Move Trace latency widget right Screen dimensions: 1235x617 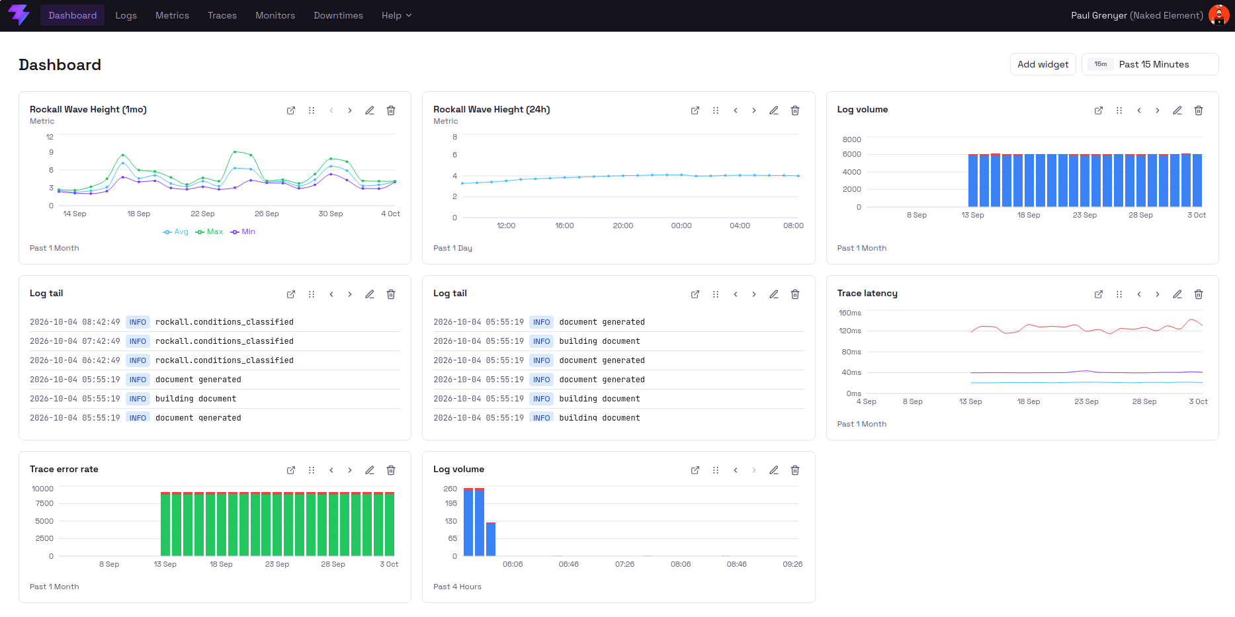(x=1158, y=294)
